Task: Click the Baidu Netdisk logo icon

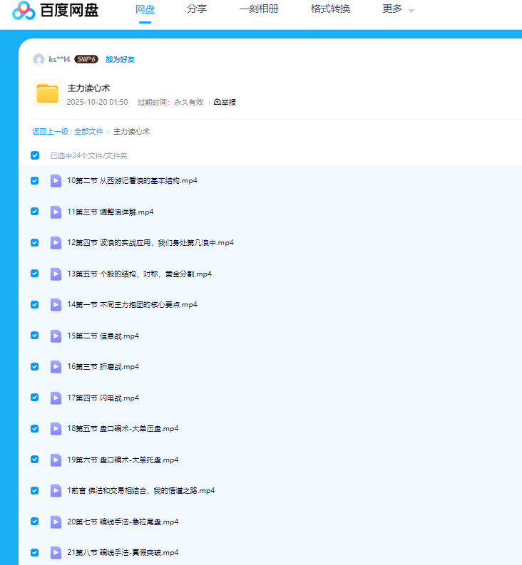Action: coord(23,10)
